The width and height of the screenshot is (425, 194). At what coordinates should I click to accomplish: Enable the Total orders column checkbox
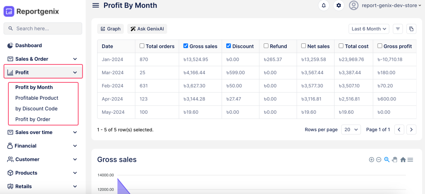coord(142,46)
